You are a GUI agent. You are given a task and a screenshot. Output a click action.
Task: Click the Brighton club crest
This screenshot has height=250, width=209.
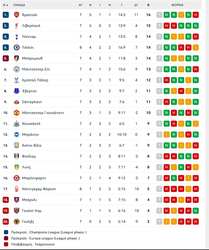pyautogui.click(x=17, y=135)
